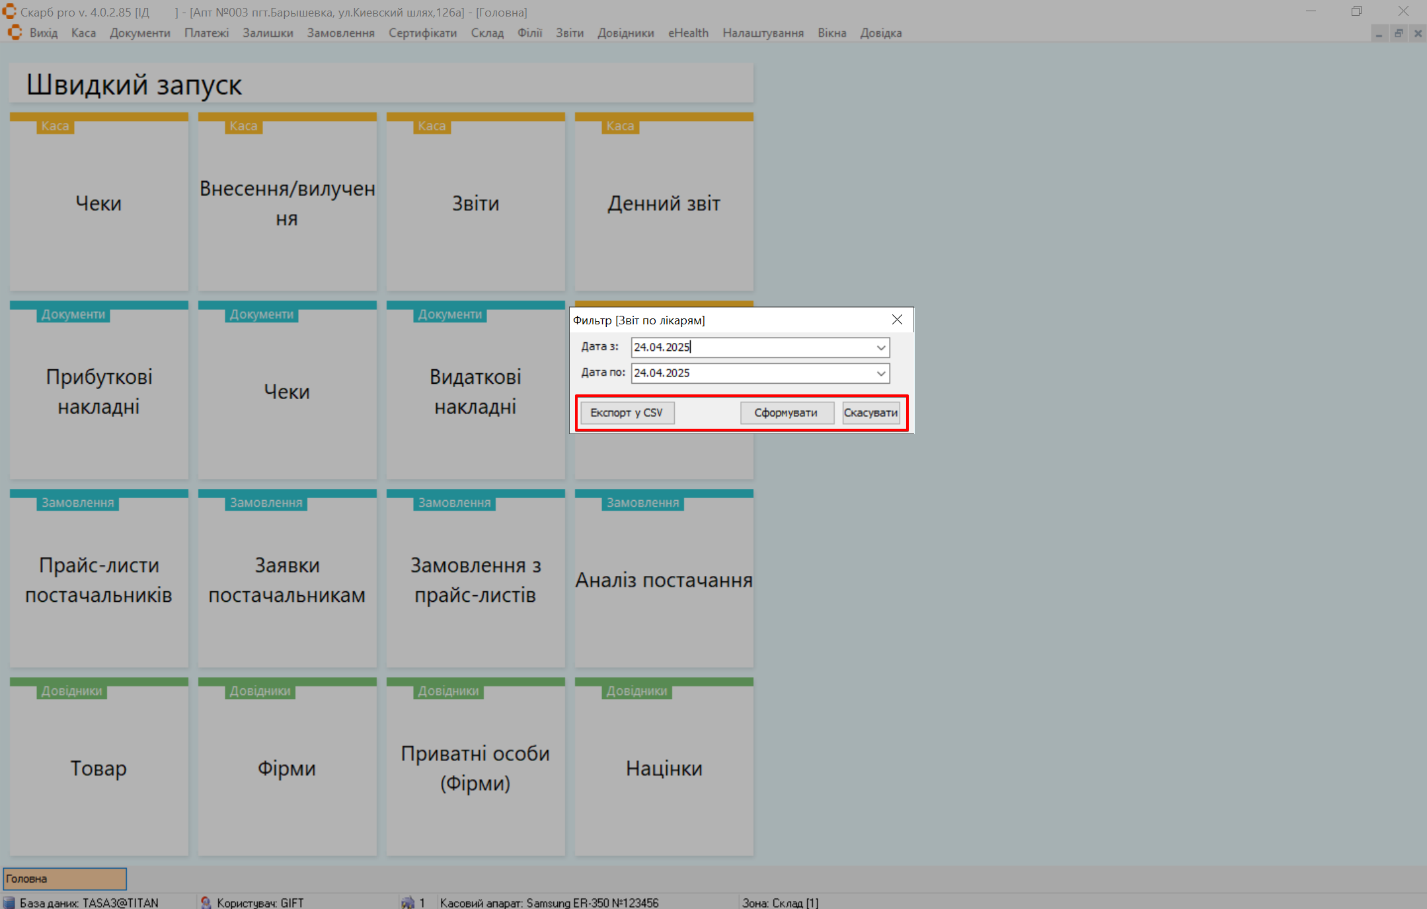
Task: Open the Налаштування menu
Action: coord(763,33)
